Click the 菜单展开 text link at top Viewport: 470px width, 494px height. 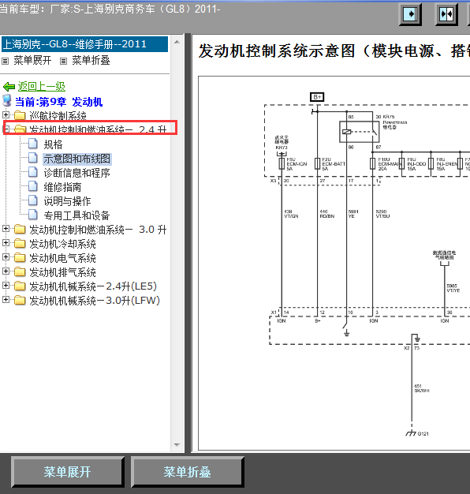tap(32, 60)
